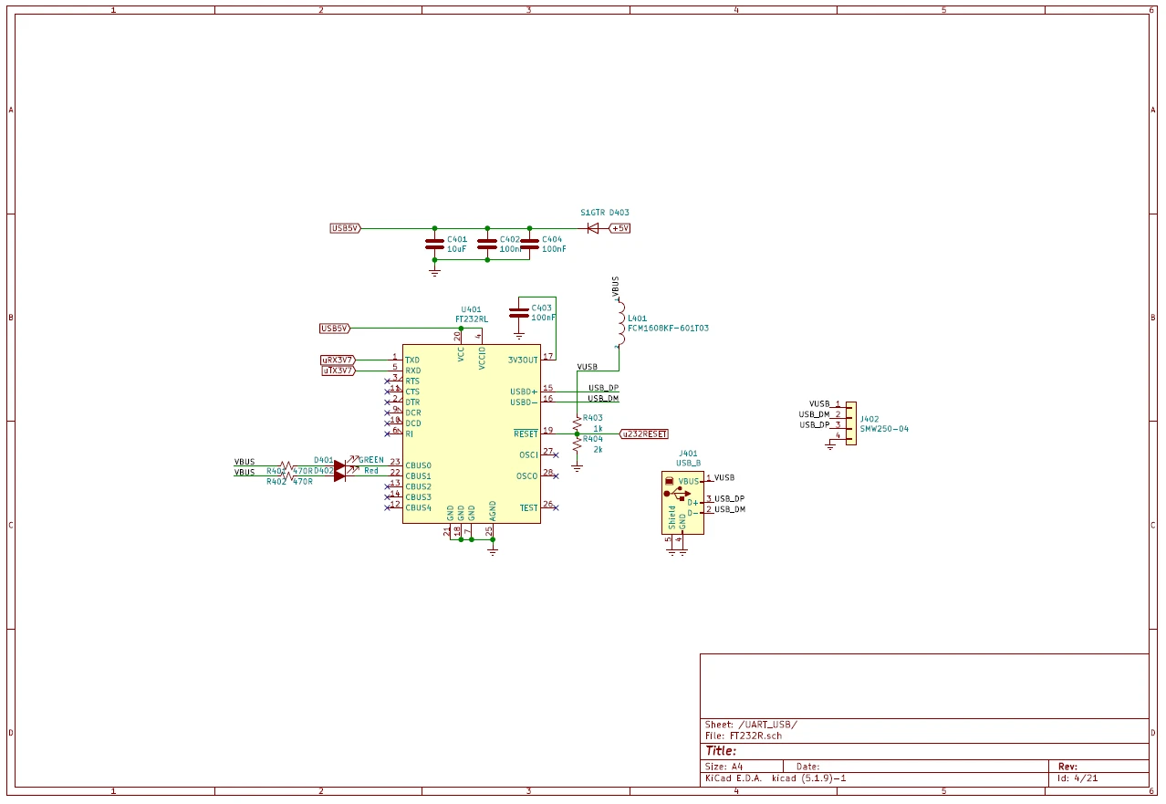Click the VBUS label above inductor L401
The height and width of the screenshot is (804, 1166).
(616, 287)
